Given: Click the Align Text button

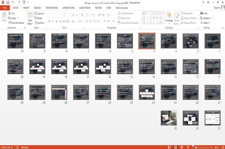Looking at the screenshot, I should coord(124,18).
